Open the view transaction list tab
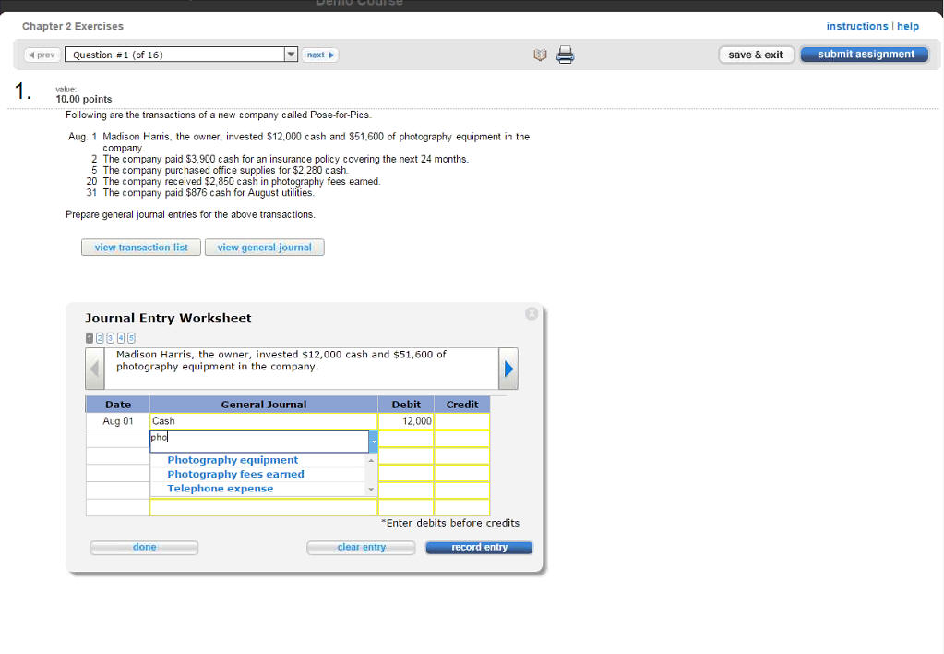944x654 pixels. [x=141, y=248]
